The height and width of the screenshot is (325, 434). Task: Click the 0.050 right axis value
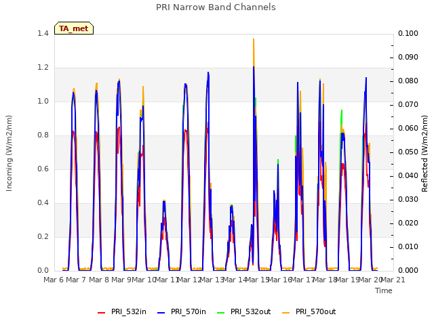coord(408,152)
